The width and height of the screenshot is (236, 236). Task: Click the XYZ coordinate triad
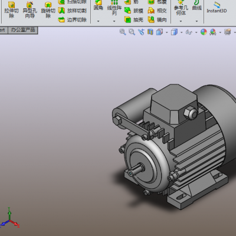pos(9,218)
